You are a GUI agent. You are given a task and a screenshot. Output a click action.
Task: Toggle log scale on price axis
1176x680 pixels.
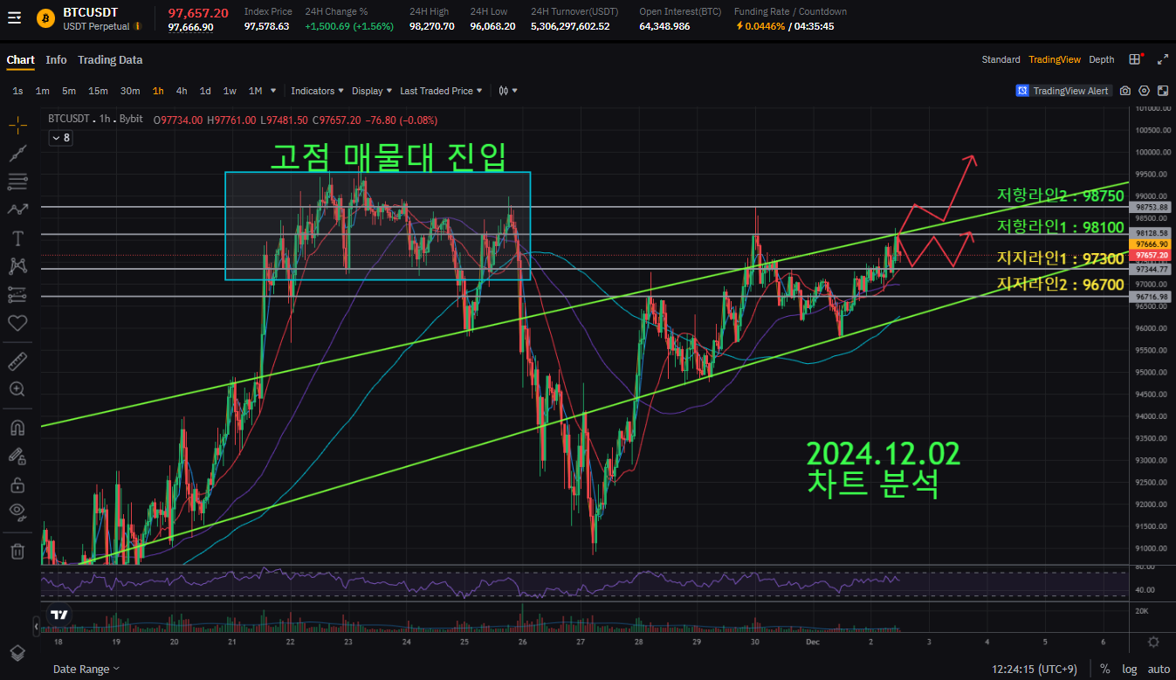click(x=1130, y=669)
